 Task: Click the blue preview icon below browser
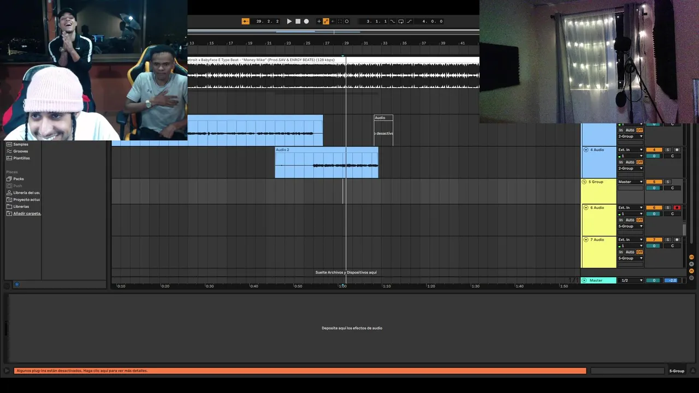[x=16, y=284]
